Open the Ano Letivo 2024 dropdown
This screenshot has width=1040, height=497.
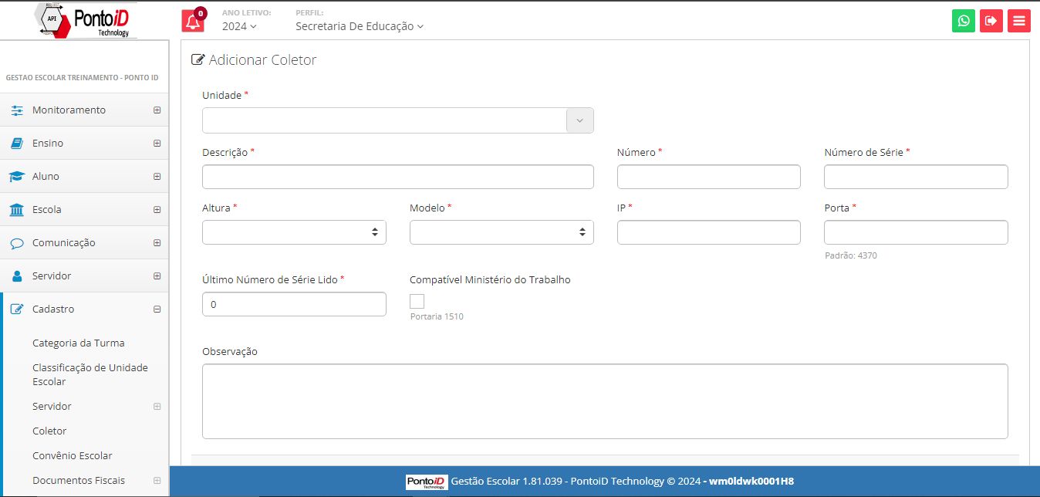click(x=239, y=26)
